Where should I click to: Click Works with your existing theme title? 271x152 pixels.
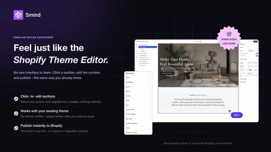[45, 111]
